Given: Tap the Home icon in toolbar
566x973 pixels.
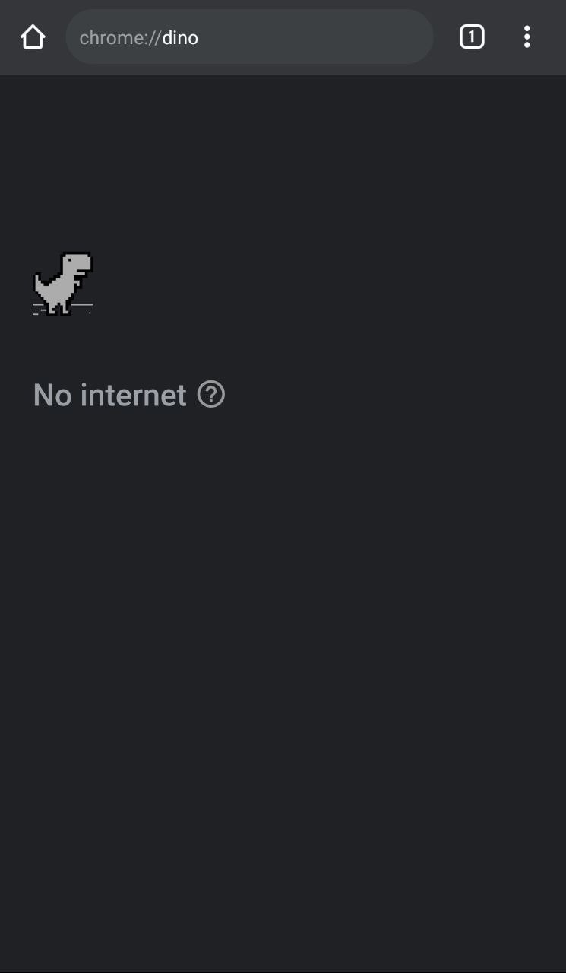Looking at the screenshot, I should (x=33, y=37).
